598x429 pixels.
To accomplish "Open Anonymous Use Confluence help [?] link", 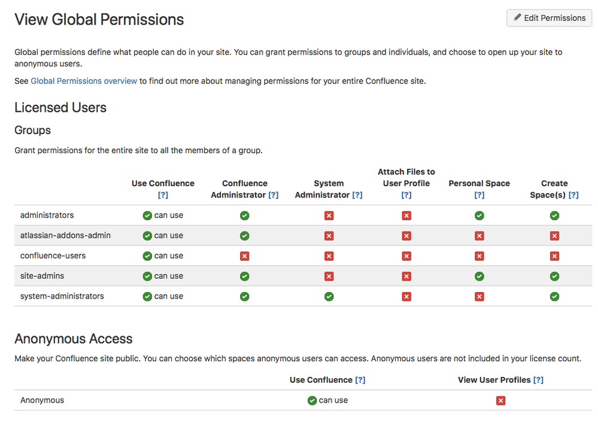I will point(360,380).
